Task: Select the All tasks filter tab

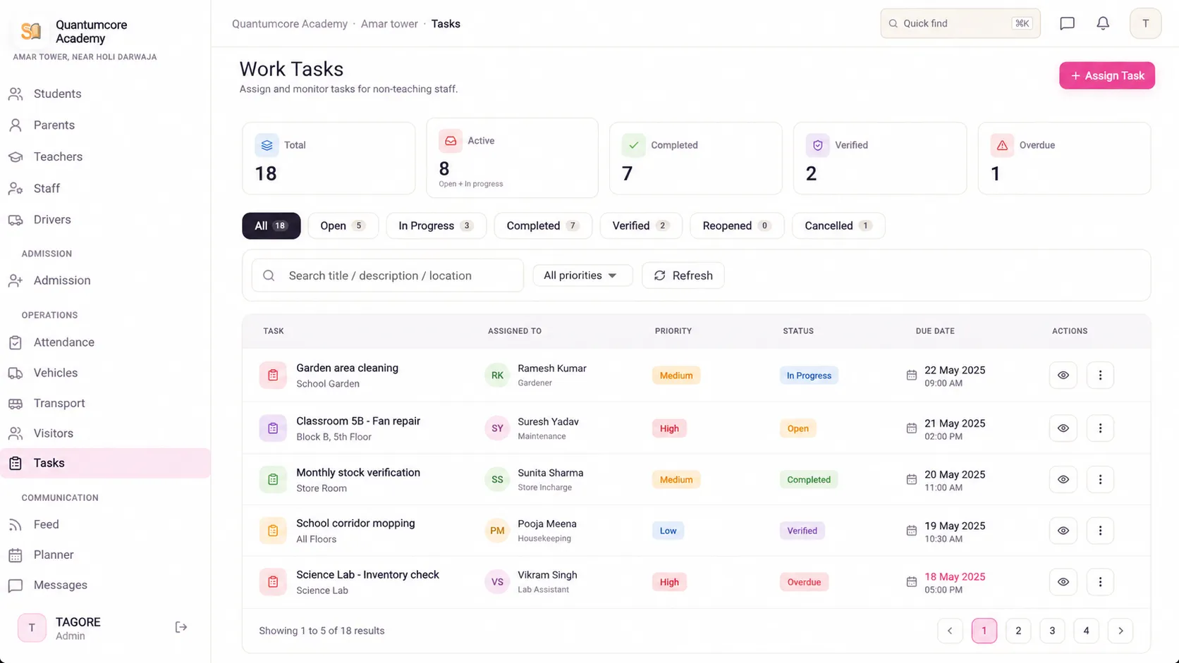Action: (271, 226)
